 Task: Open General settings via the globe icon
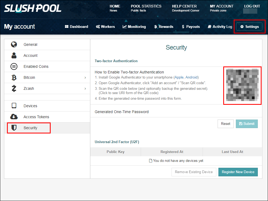(14, 44)
